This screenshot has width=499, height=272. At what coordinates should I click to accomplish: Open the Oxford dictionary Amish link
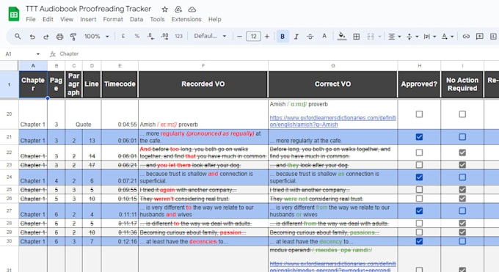[332, 121]
